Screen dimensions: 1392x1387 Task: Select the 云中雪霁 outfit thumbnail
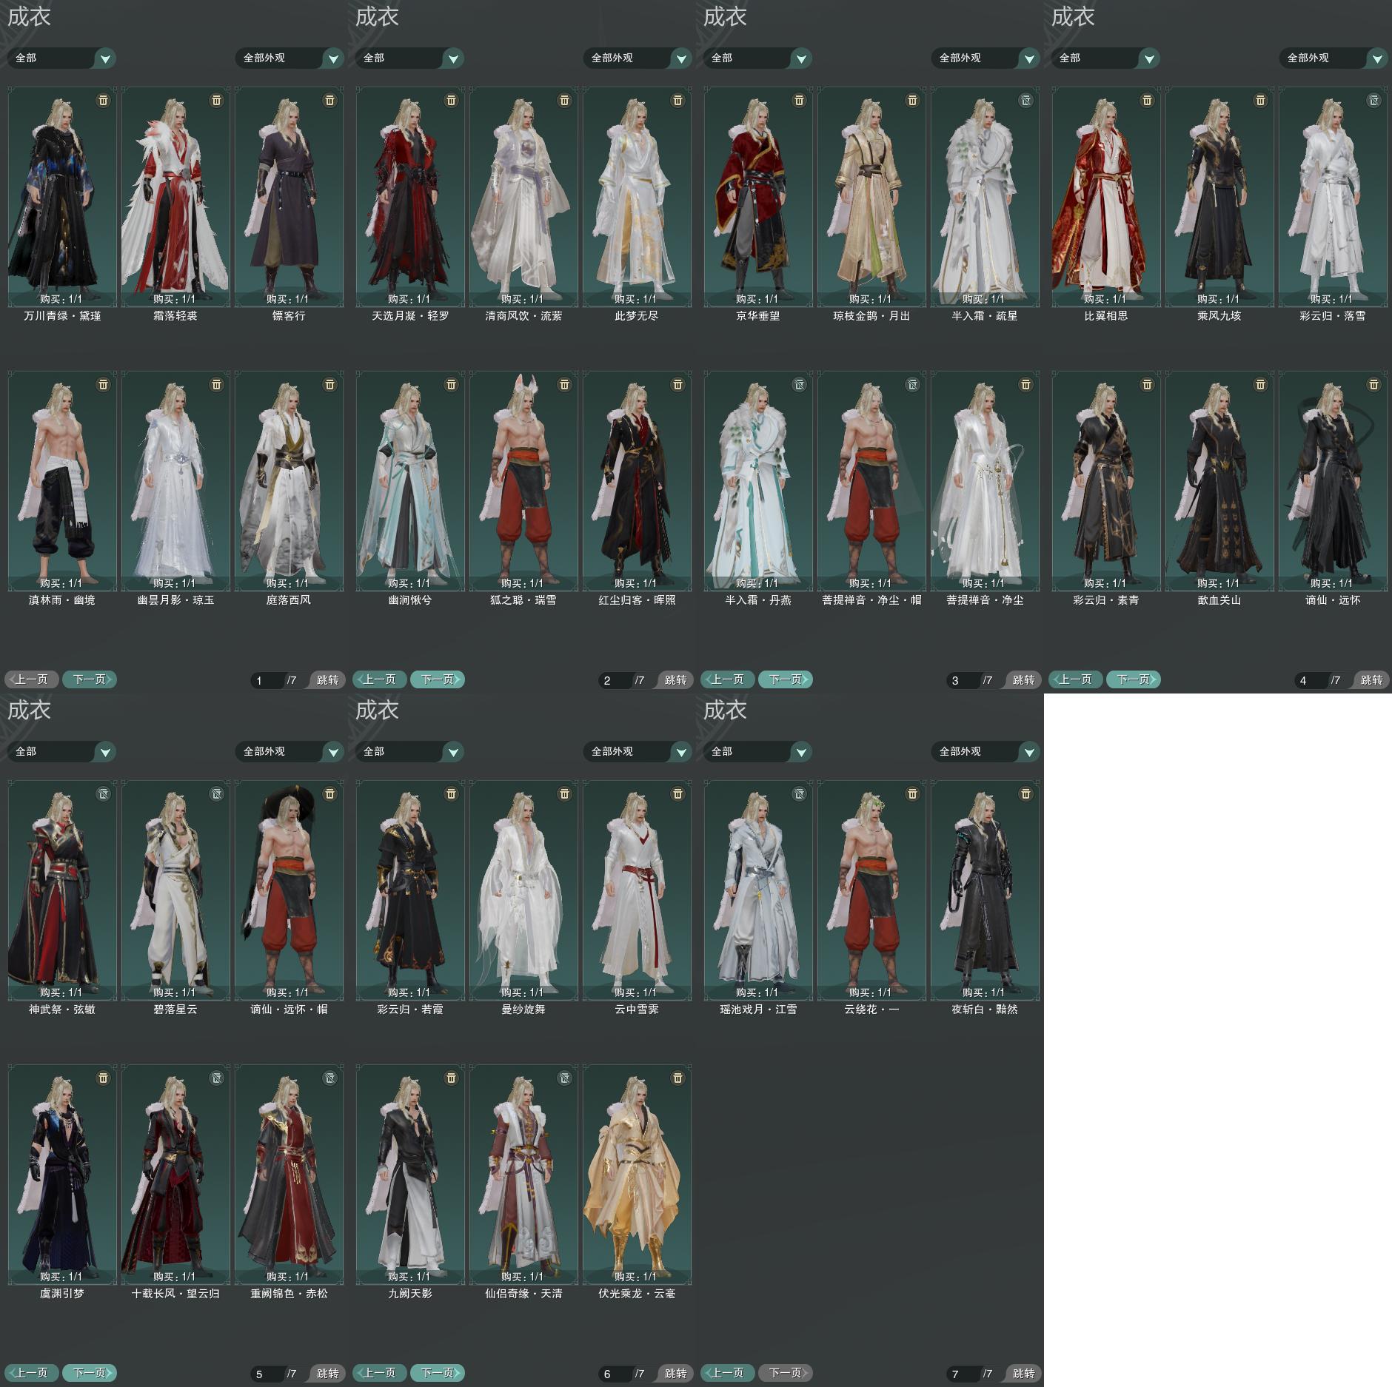pyautogui.click(x=637, y=890)
